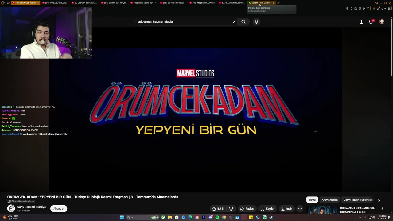Open Steam from the taskbar
The image size is (393, 221).
point(271,217)
